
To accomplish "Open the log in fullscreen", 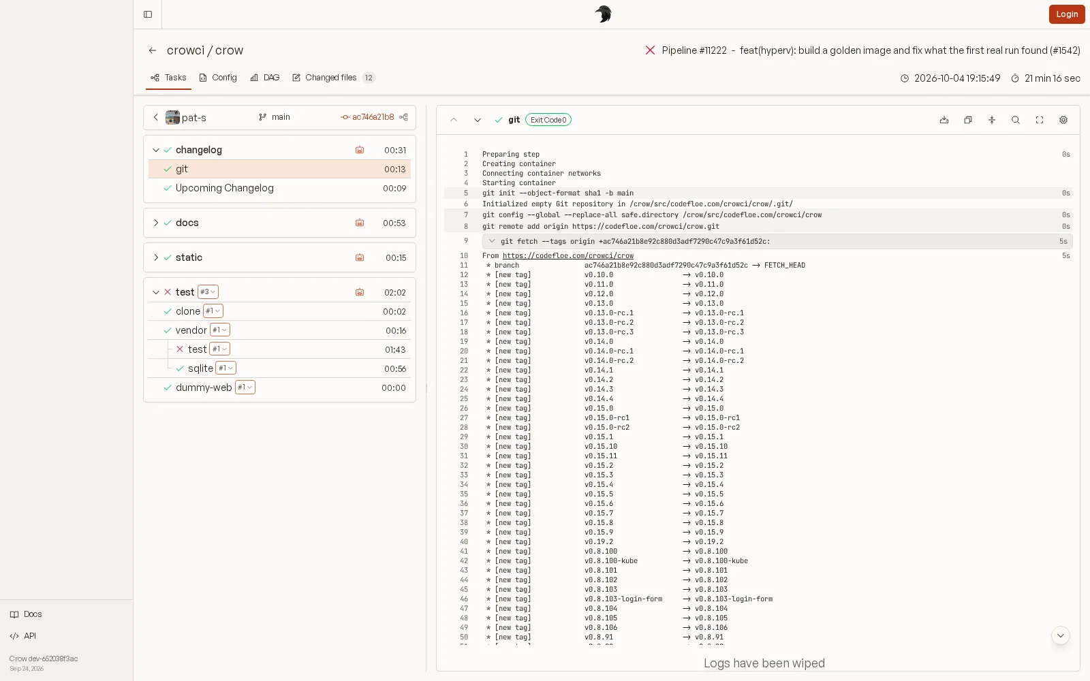I will pyautogui.click(x=1040, y=120).
